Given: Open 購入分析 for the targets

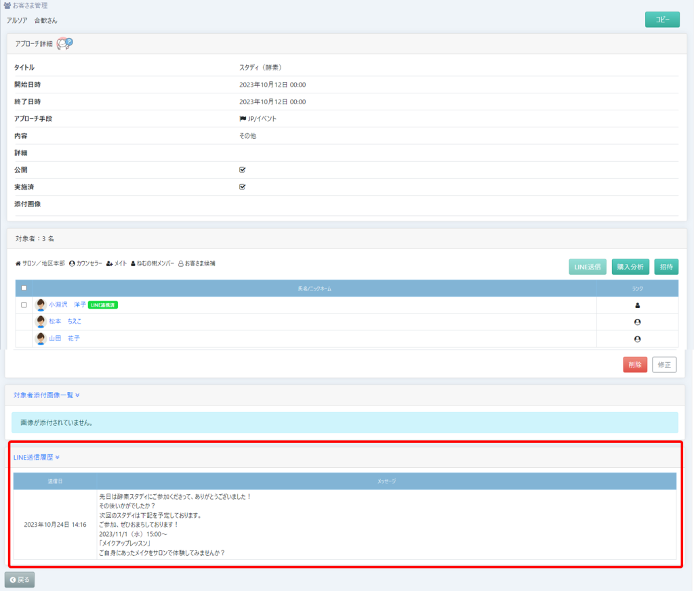Looking at the screenshot, I should click(630, 267).
